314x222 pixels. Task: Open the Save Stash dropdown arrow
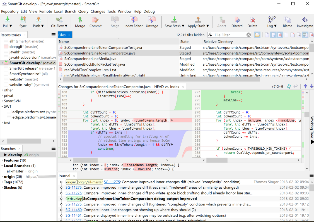pos(183,26)
